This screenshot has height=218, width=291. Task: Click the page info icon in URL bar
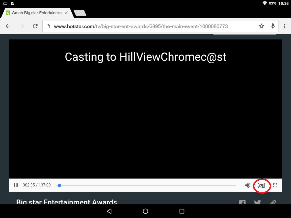(48, 26)
